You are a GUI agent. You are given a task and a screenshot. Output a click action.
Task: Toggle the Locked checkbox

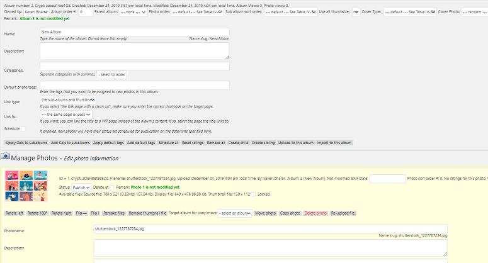pyautogui.click(x=253, y=194)
